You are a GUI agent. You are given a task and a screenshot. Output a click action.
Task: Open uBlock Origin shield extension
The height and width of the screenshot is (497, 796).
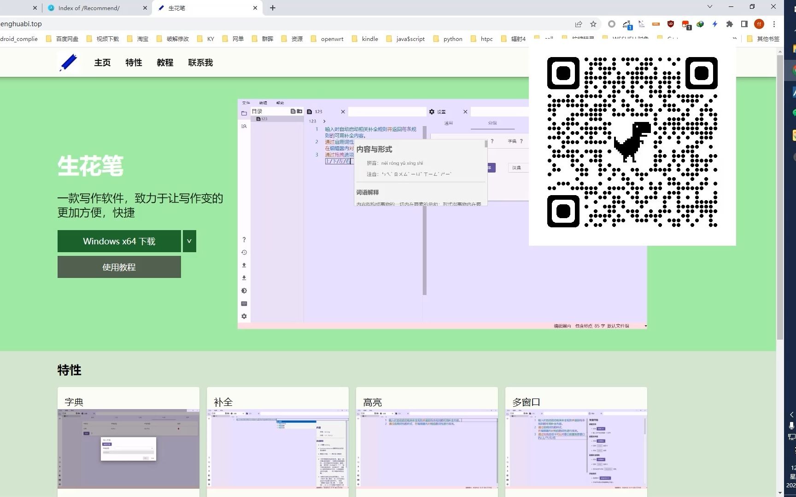tap(671, 24)
